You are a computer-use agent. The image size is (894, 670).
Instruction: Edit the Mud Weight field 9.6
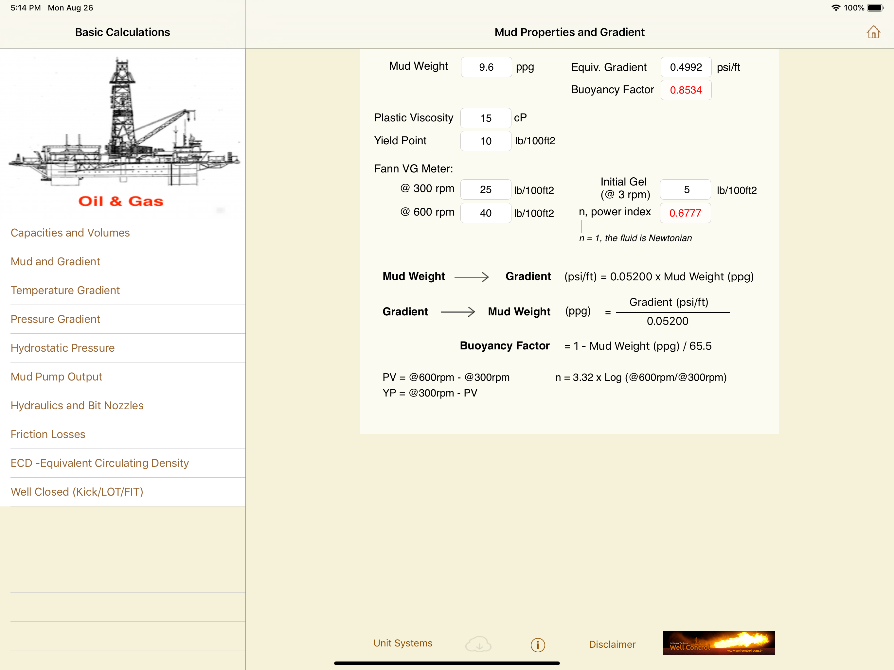click(x=486, y=67)
